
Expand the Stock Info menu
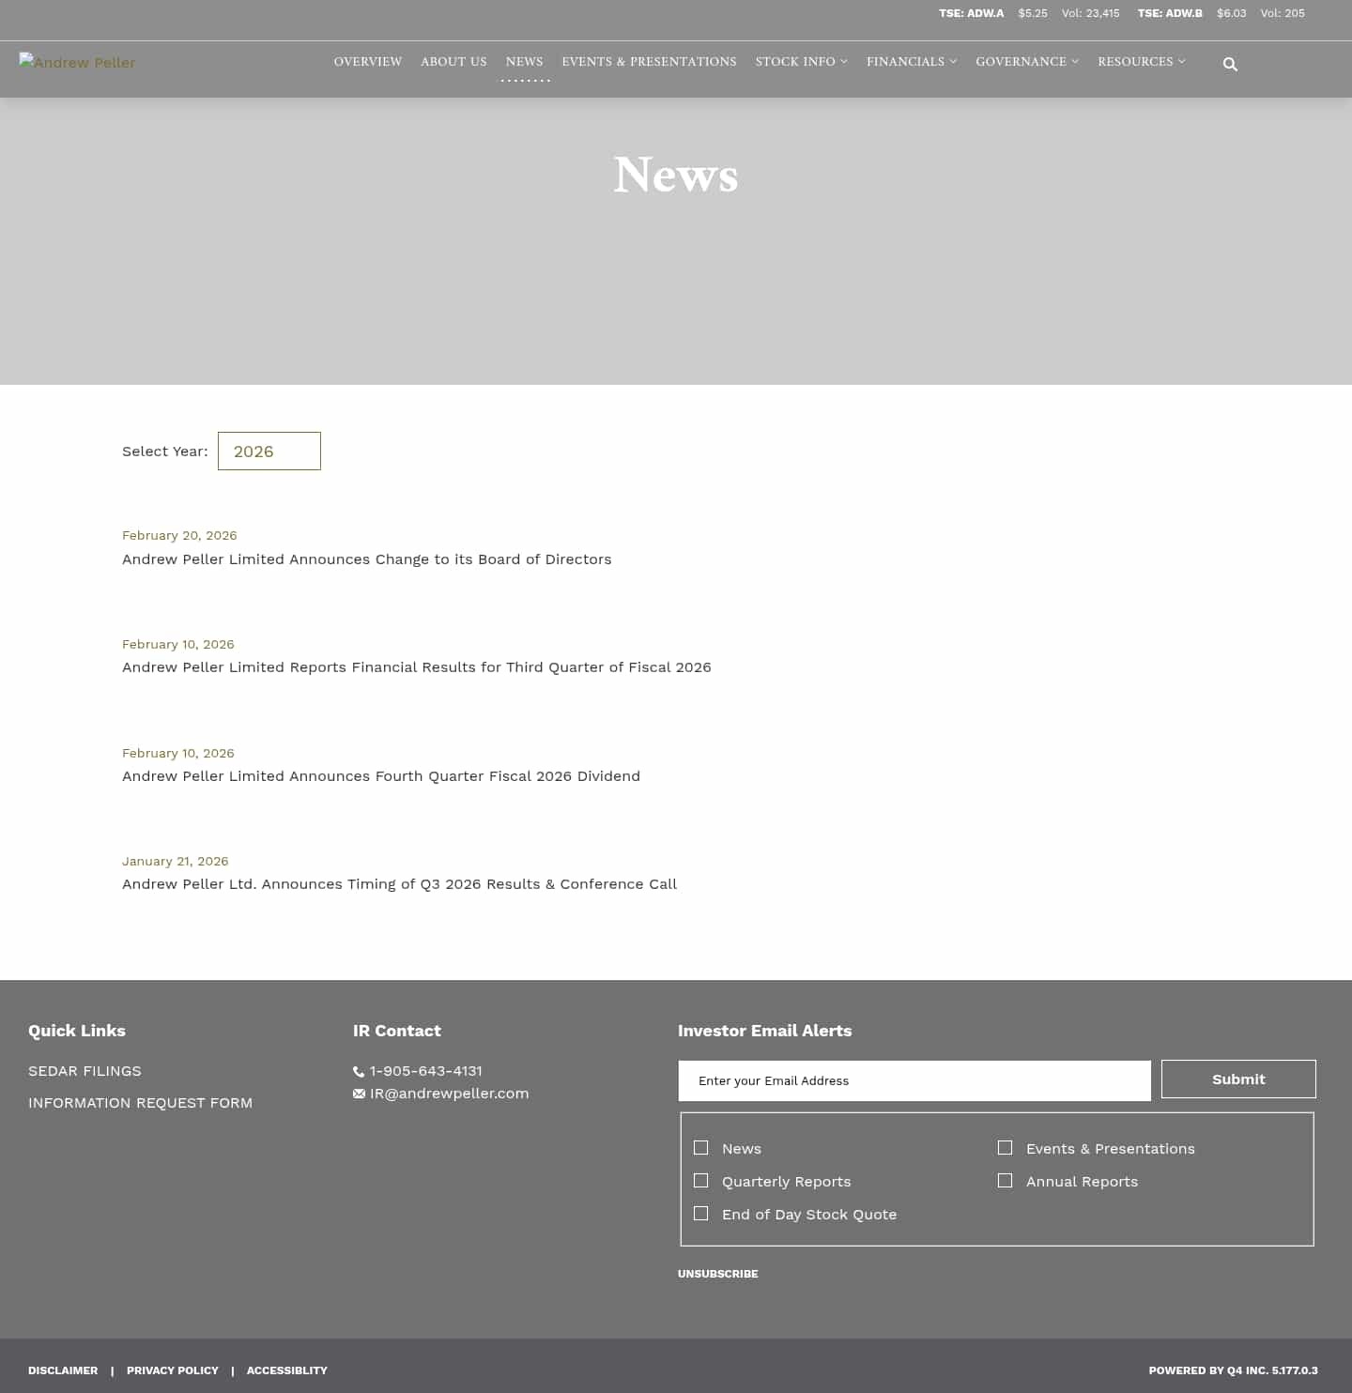pyautogui.click(x=800, y=62)
